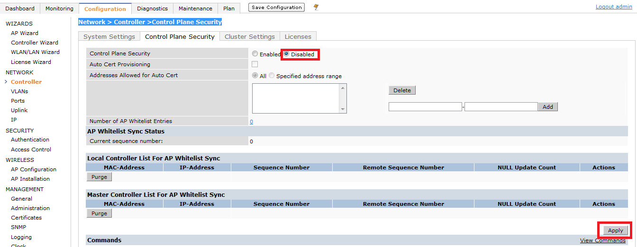Screen dimensions: 637x247
Task: Switch to the Cluster Settings tab
Action: pos(249,36)
